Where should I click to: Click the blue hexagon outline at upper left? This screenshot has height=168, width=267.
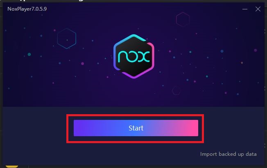click(x=67, y=38)
